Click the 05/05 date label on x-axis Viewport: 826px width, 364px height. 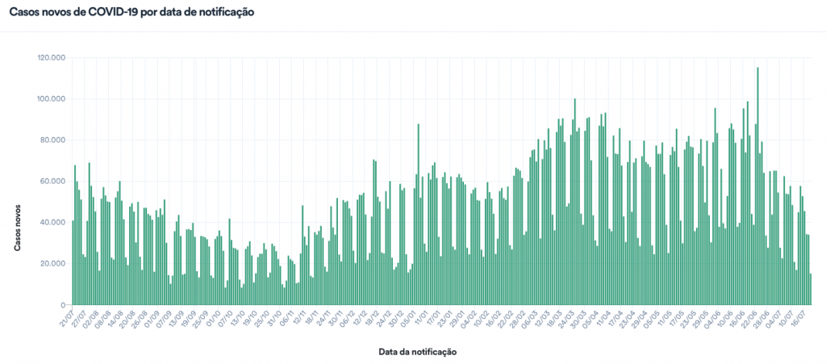pos(652,319)
